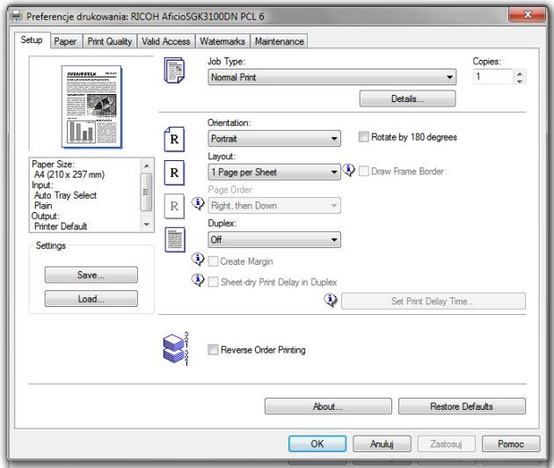The width and height of the screenshot is (554, 468).
Task: Toggle Create Margin checkbox
Action: click(213, 261)
